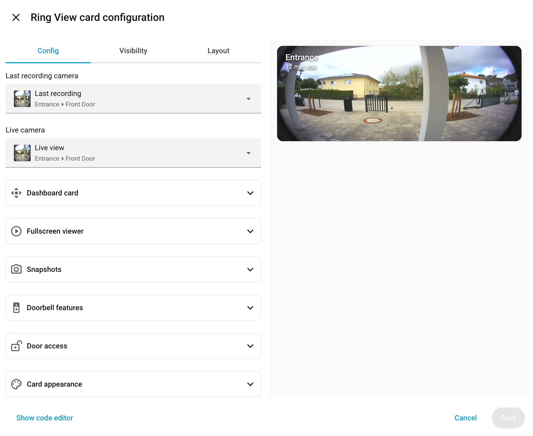This screenshot has width=533, height=436.
Task: Click the Live view camera thumbnail
Action: (22, 153)
